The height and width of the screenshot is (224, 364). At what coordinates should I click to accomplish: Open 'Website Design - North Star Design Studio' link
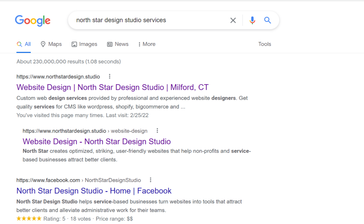(97, 142)
